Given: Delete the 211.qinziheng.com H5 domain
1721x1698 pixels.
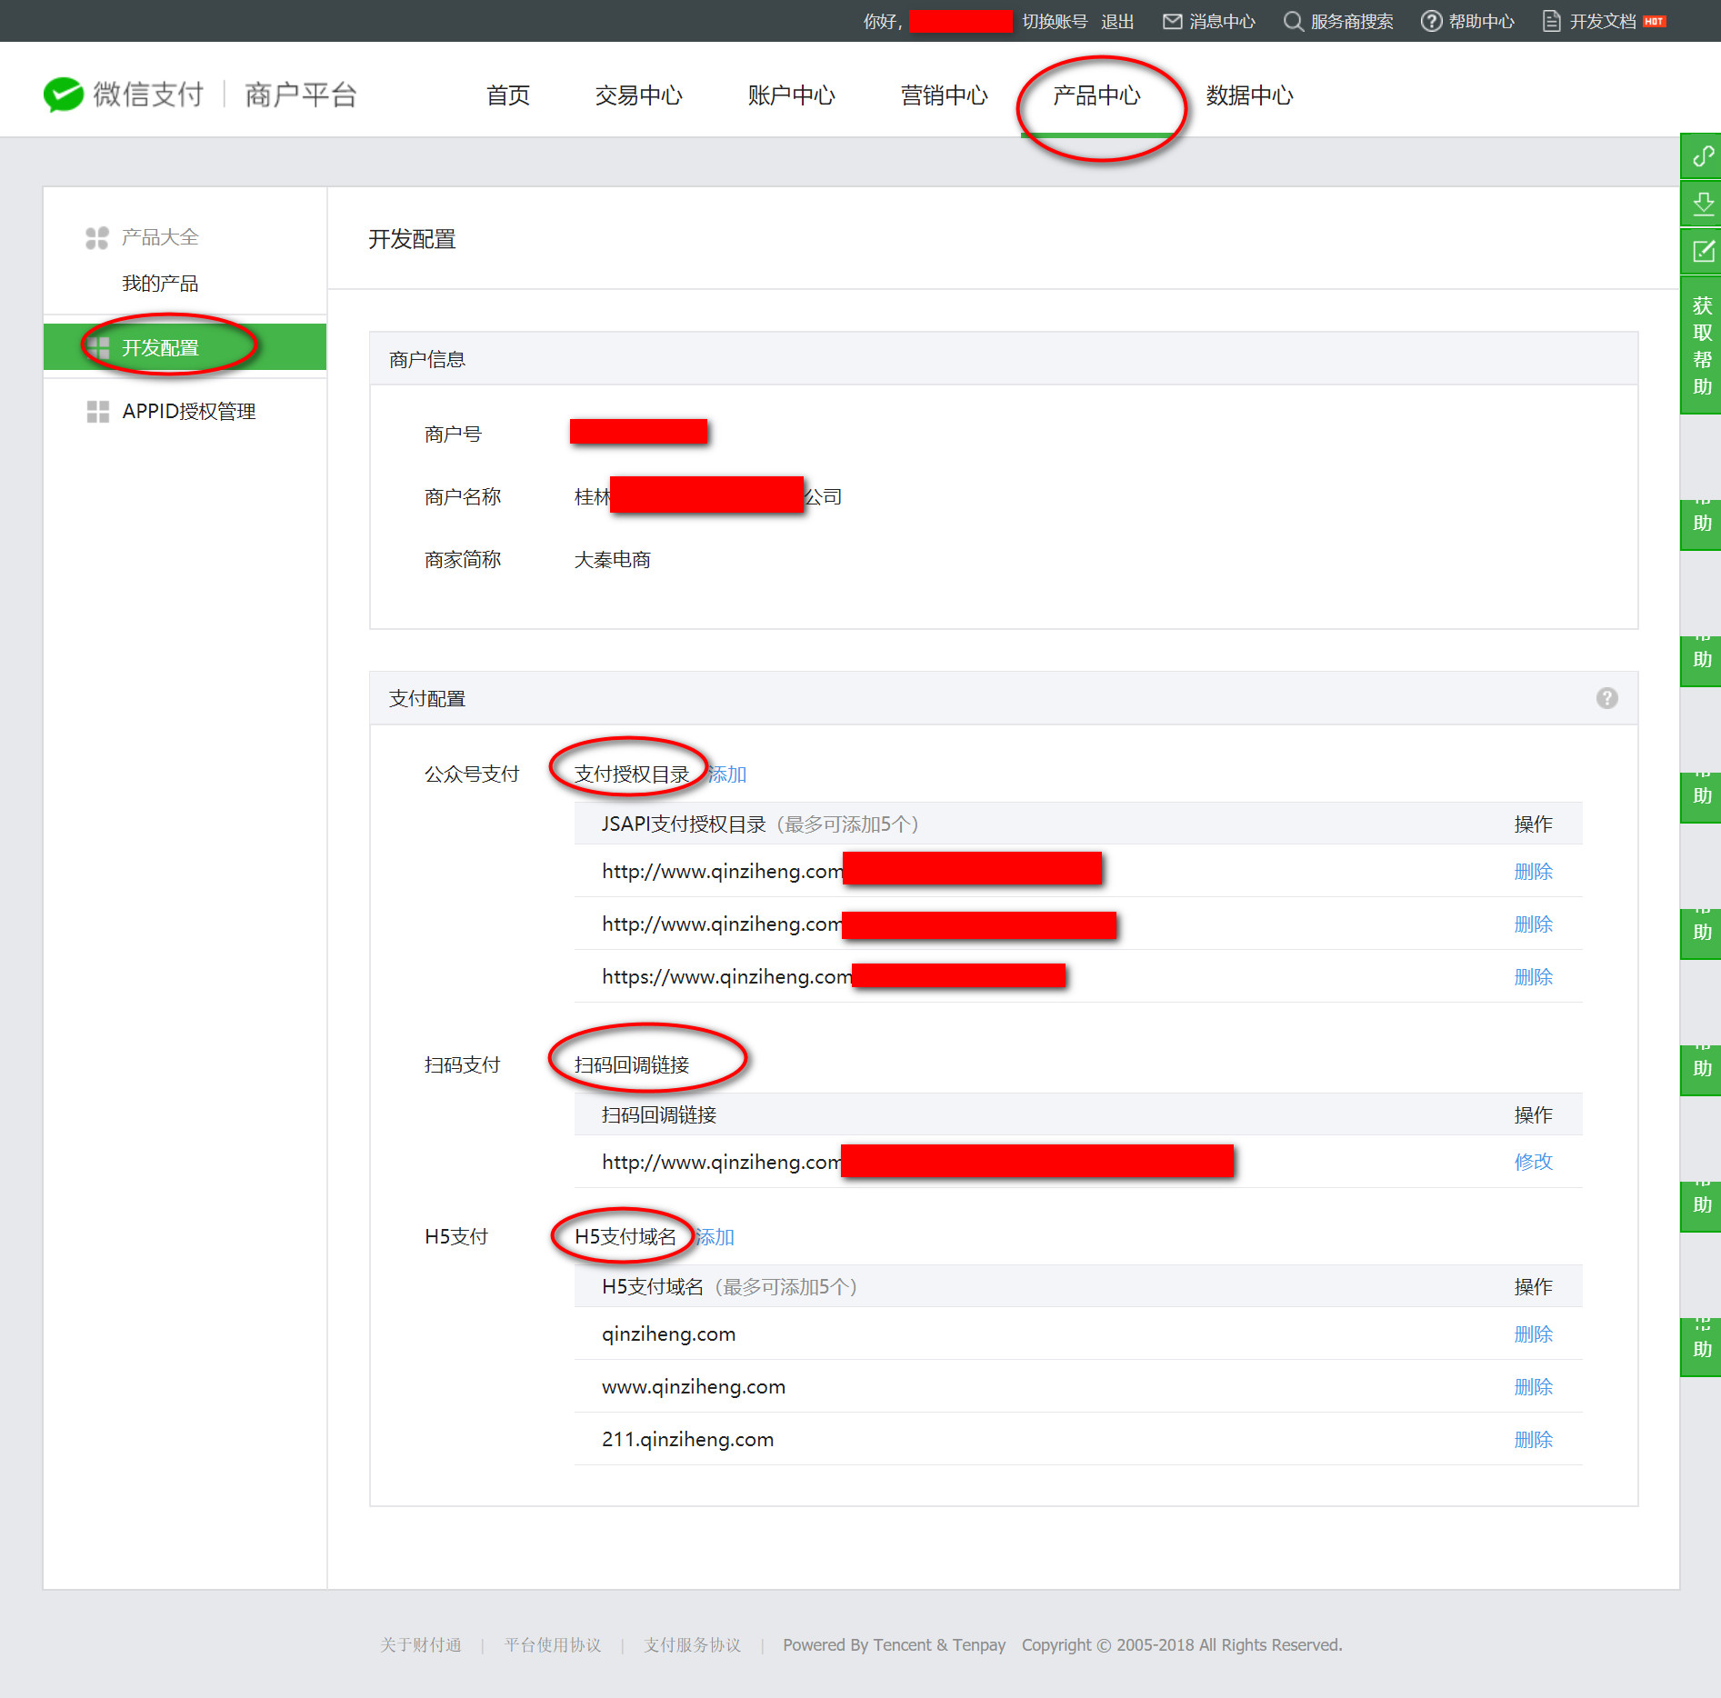Looking at the screenshot, I should (x=1534, y=1440).
